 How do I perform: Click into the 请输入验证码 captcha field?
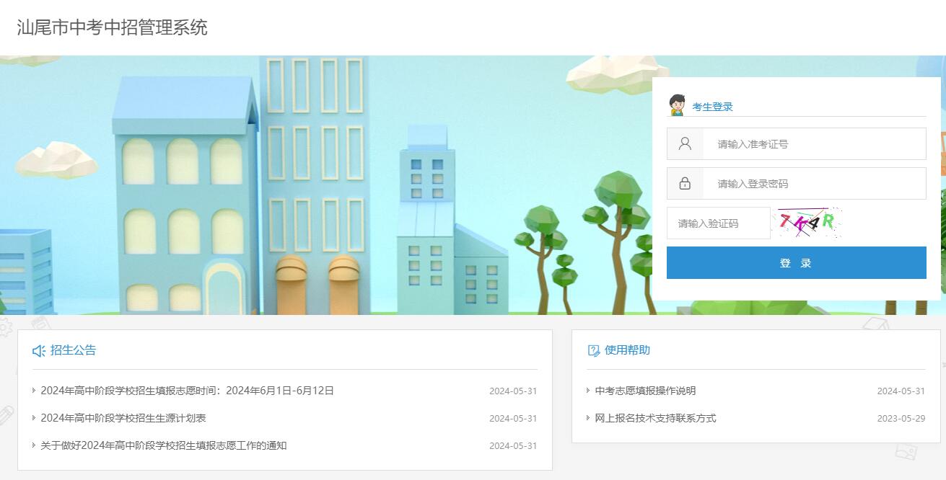click(718, 223)
